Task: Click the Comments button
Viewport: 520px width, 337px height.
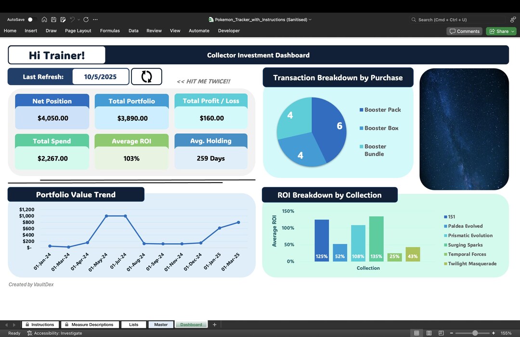Action: 464,31
